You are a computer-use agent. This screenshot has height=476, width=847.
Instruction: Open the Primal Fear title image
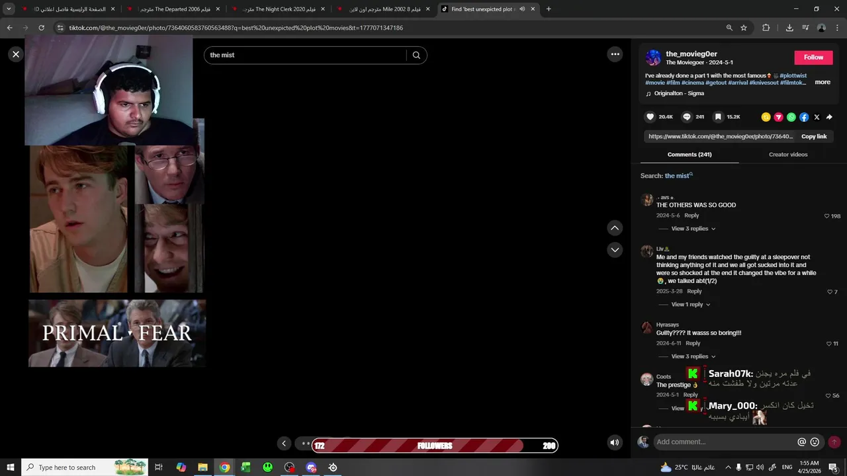[117, 333]
